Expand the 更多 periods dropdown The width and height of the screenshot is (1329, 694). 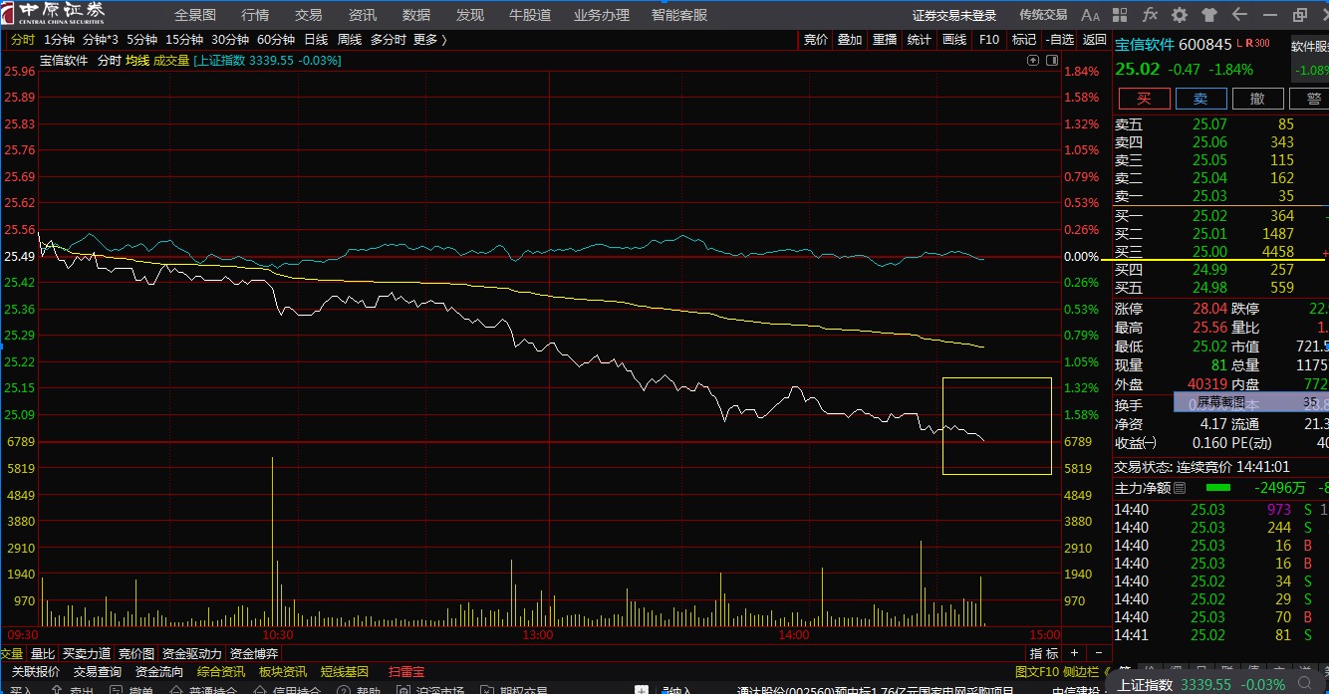(429, 40)
